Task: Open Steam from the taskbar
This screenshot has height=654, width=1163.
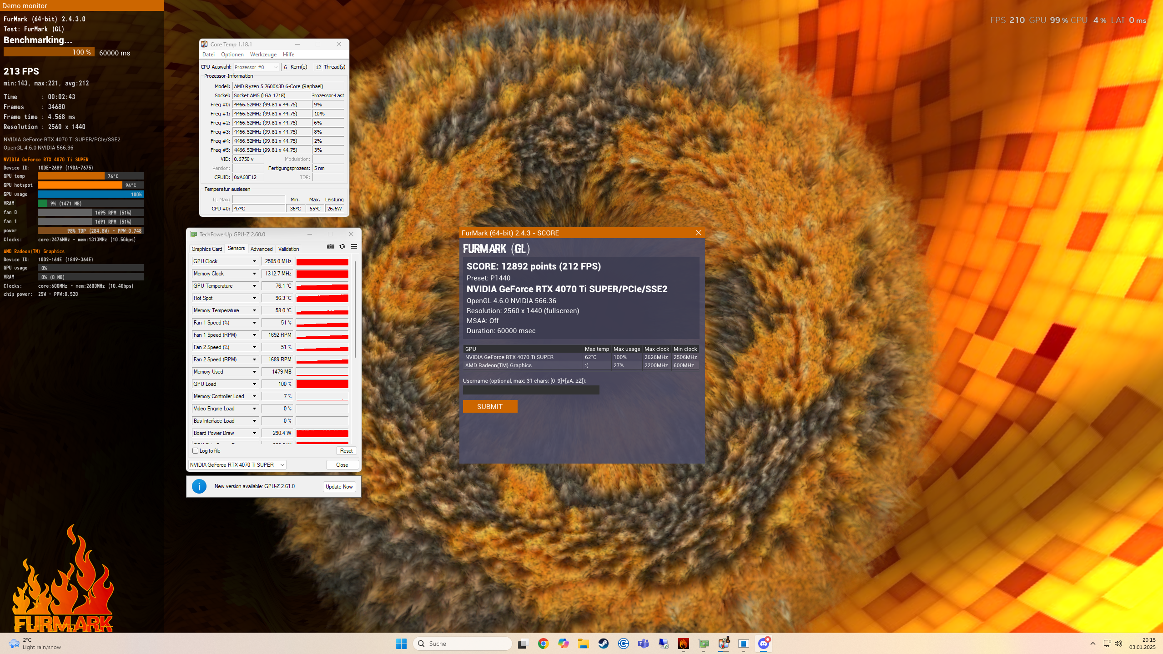Action: click(x=604, y=644)
